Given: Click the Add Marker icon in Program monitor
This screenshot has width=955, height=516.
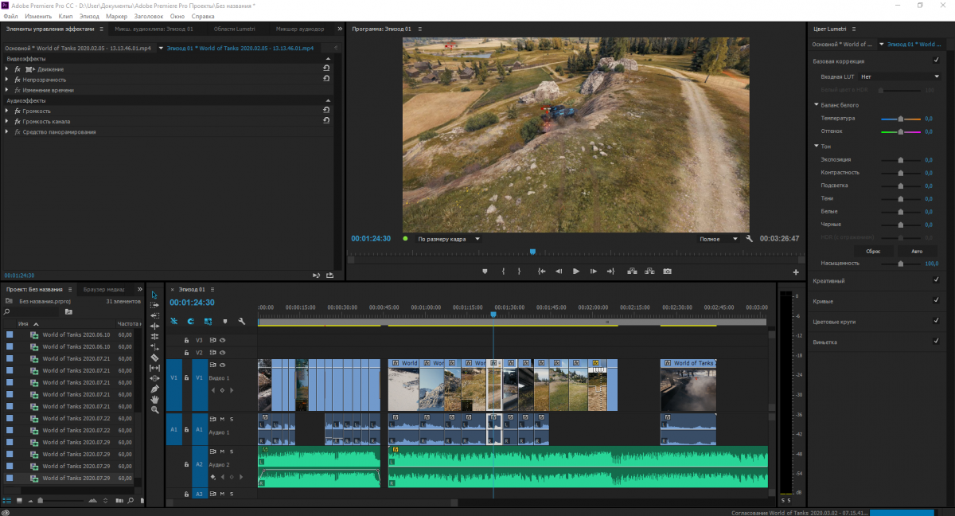Looking at the screenshot, I should pyautogui.click(x=485, y=272).
